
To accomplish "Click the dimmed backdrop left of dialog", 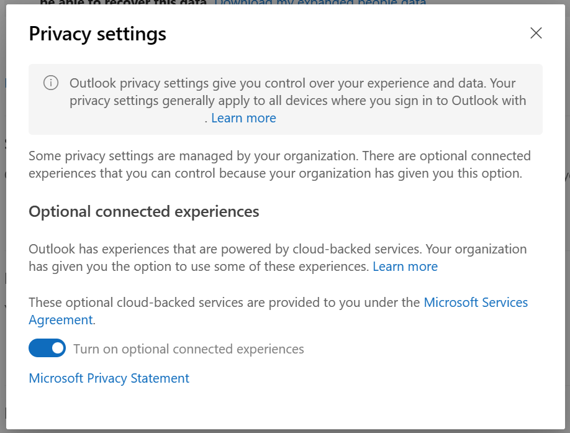I will coord(2,248).
